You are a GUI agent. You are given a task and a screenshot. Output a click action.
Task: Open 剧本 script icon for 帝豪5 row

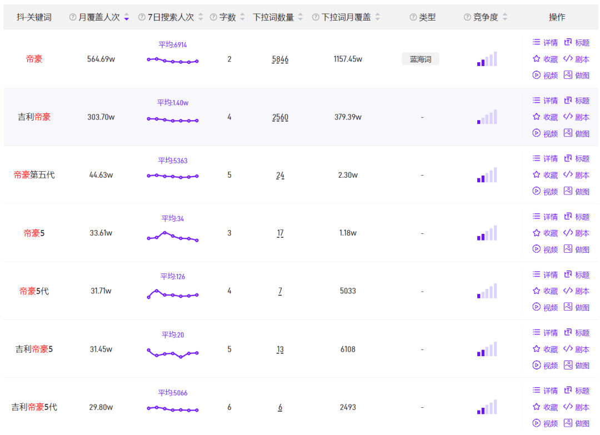pyautogui.click(x=568, y=233)
